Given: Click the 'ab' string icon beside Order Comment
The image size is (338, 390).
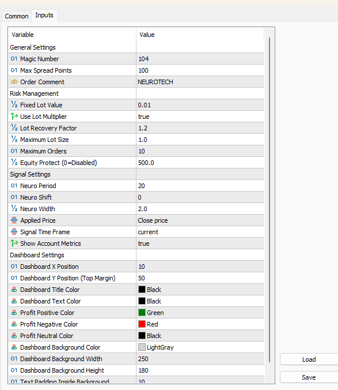Looking at the screenshot, I should click(14, 81).
